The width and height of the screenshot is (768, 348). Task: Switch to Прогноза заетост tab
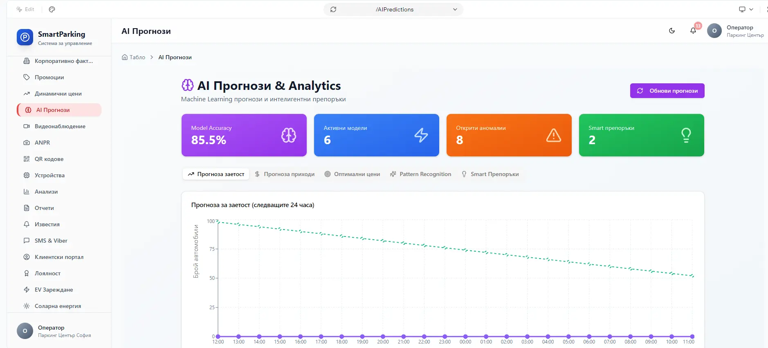216,174
